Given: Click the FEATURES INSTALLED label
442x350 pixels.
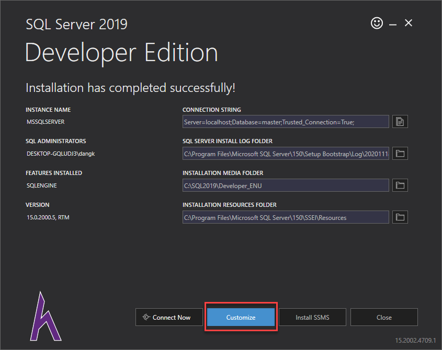Looking at the screenshot, I should click(54, 173).
